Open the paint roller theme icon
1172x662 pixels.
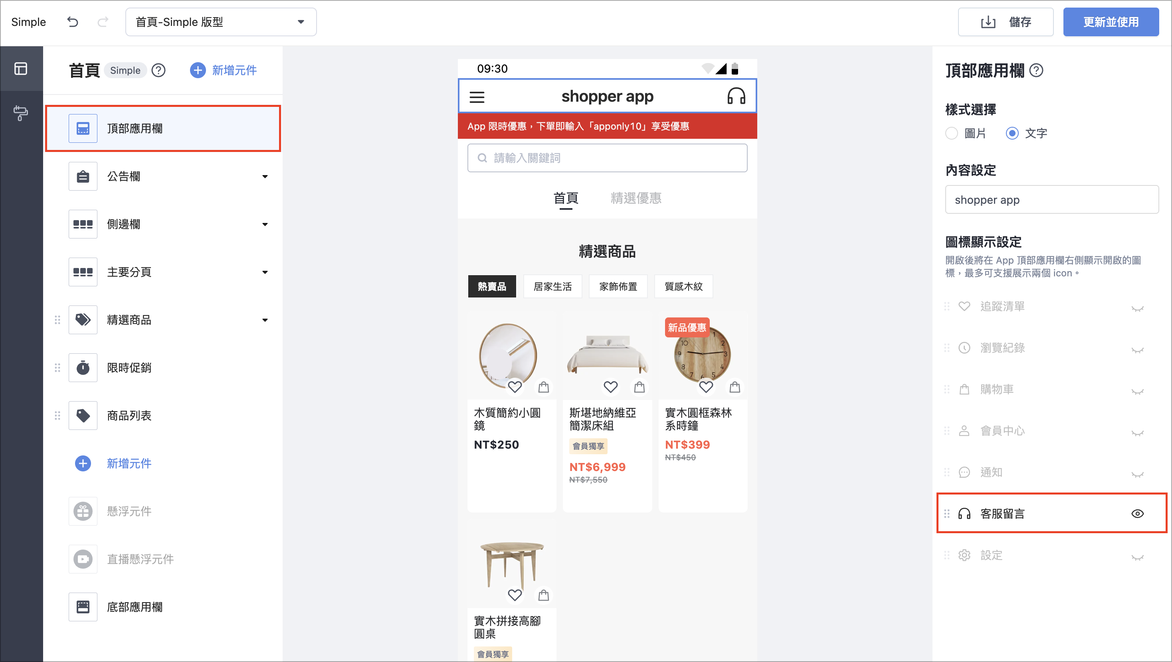tap(21, 113)
